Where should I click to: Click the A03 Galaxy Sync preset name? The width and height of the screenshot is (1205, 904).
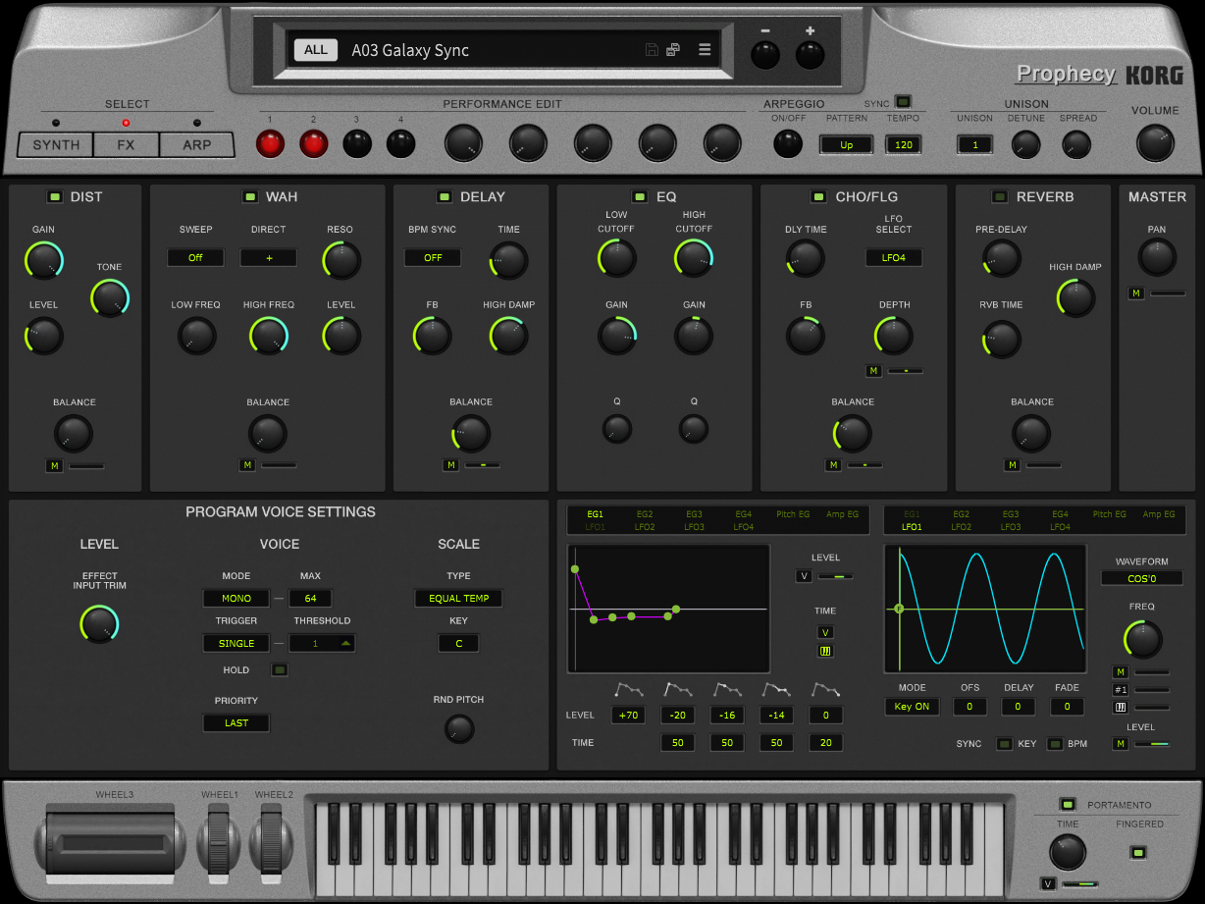point(410,50)
